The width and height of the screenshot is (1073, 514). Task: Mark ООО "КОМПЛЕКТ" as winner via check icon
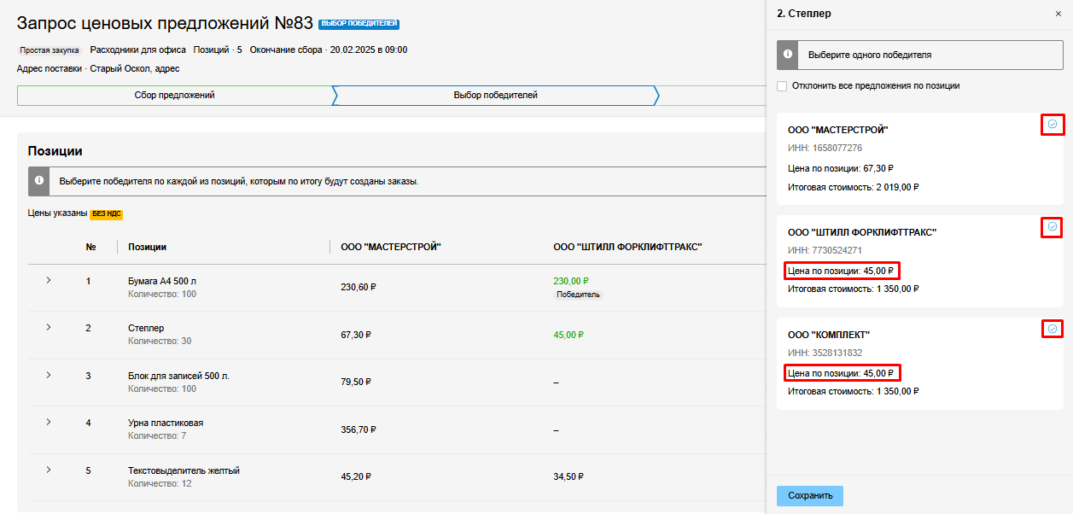pos(1052,329)
